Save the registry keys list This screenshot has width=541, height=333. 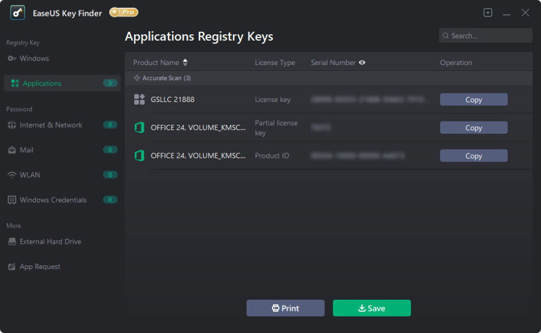click(x=371, y=308)
